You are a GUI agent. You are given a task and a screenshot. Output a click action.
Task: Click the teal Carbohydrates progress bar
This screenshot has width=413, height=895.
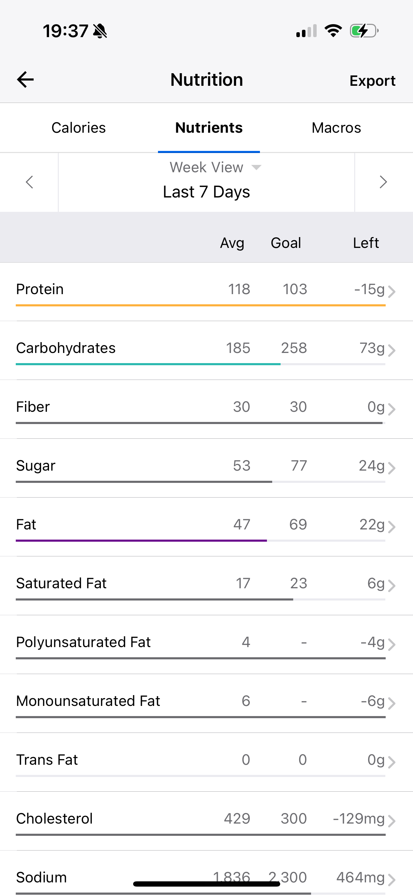point(148,364)
